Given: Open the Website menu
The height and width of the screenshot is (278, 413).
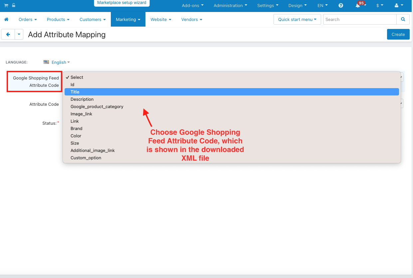Looking at the screenshot, I should point(161,19).
